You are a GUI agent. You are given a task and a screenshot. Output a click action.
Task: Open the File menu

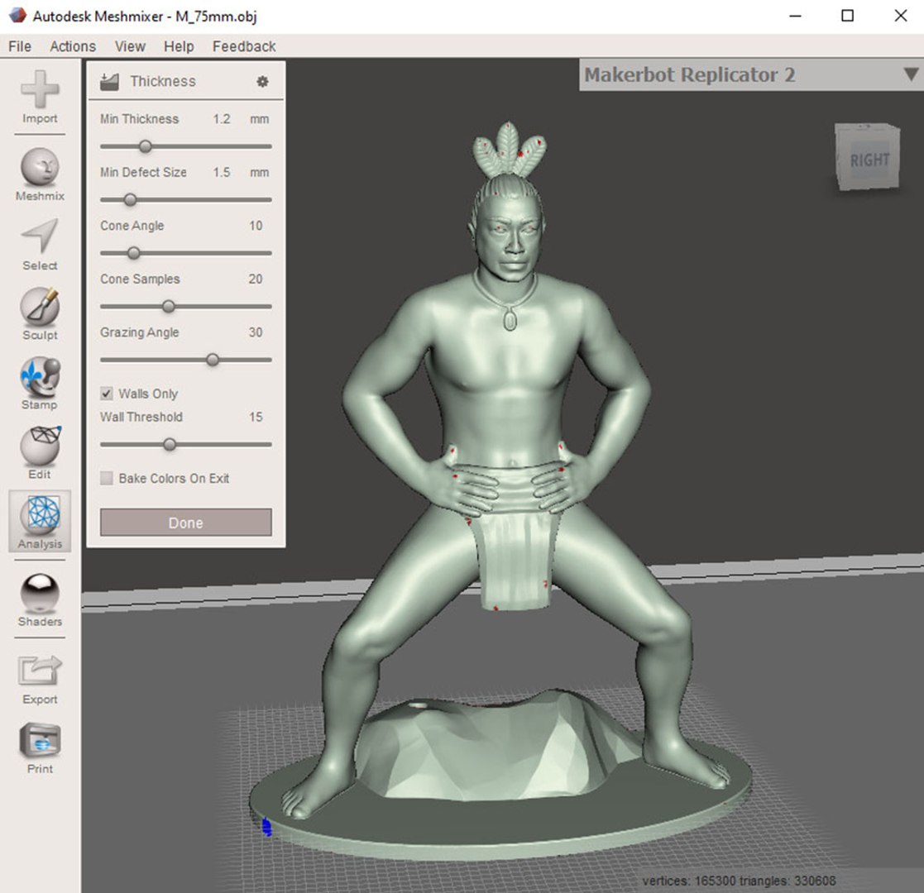pos(20,46)
